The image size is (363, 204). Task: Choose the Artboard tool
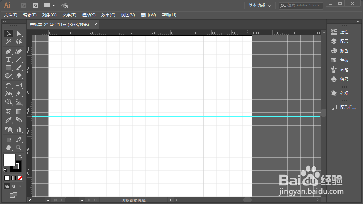(x=9, y=140)
